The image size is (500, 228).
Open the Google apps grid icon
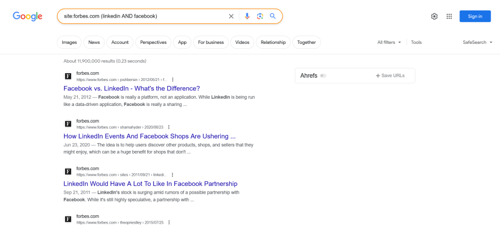coord(449,16)
